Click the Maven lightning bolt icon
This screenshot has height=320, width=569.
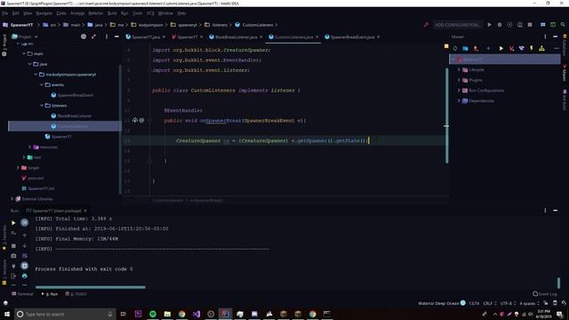(532, 48)
